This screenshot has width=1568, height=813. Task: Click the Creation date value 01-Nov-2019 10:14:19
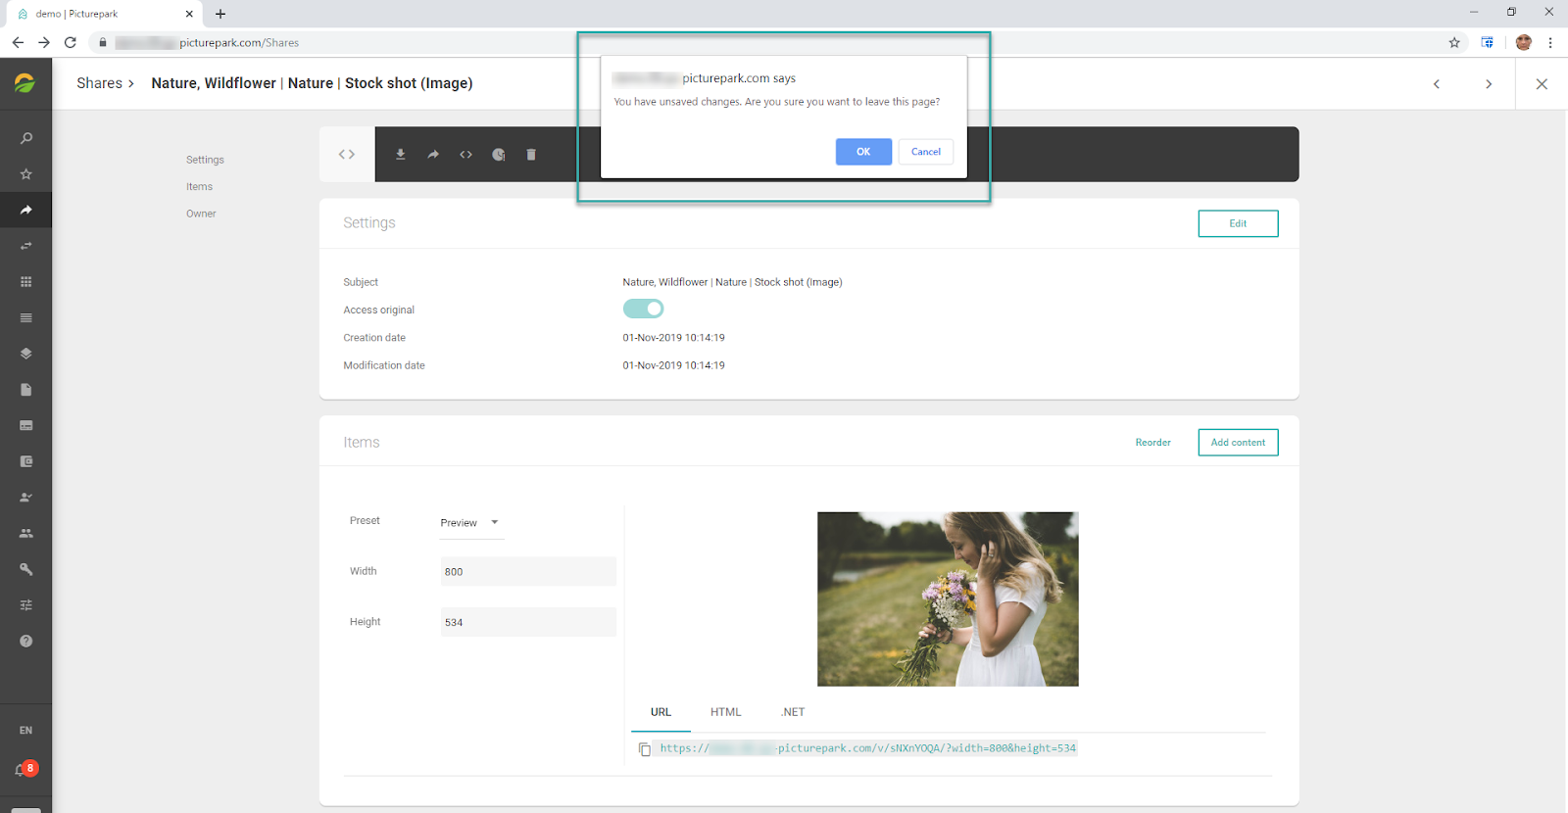pos(674,338)
